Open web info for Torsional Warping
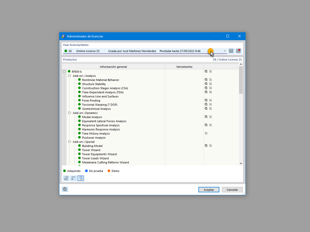The height and width of the screenshot is (232, 310). click(x=206, y=104)
